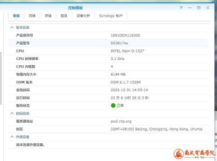The image size is (217, 161).
Task: Click version DSM 6.1.7-15284
Action: (126, 82)
